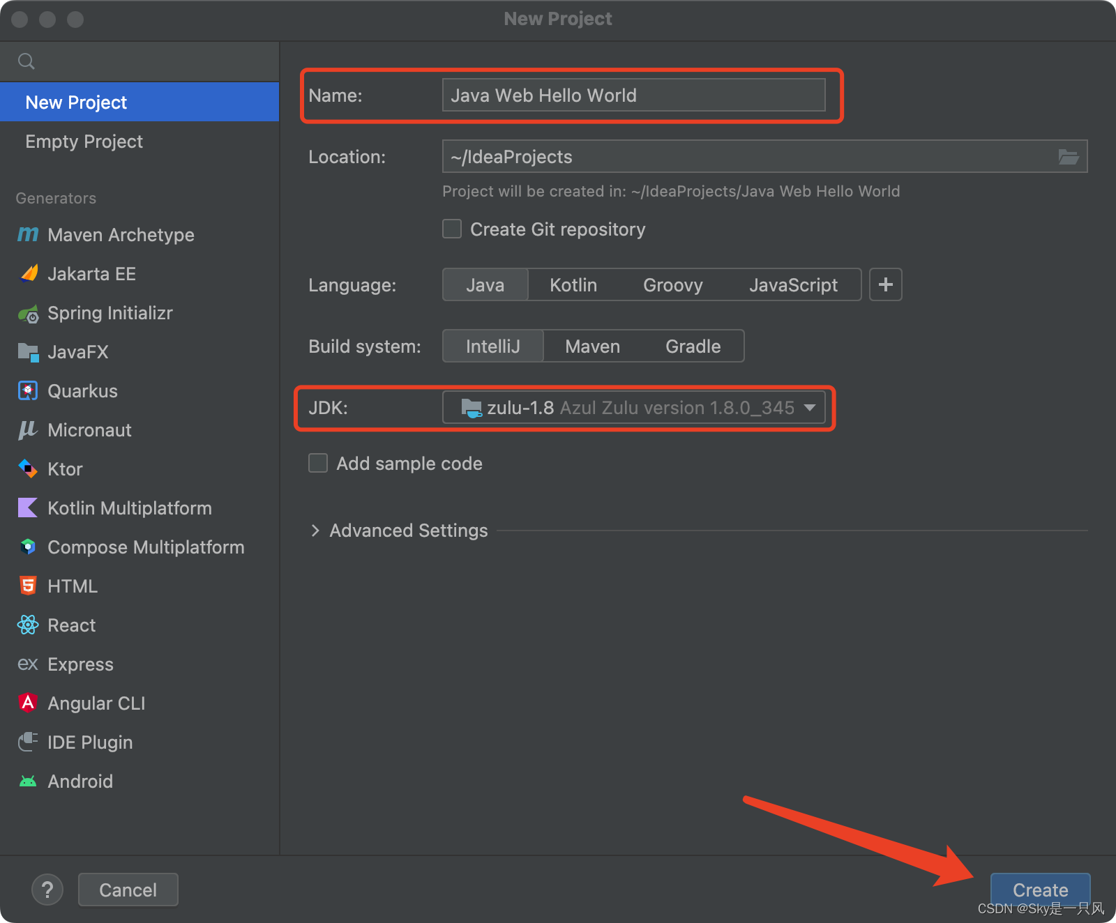
Task: Click the Cancel button
Action: pos(128,890)
